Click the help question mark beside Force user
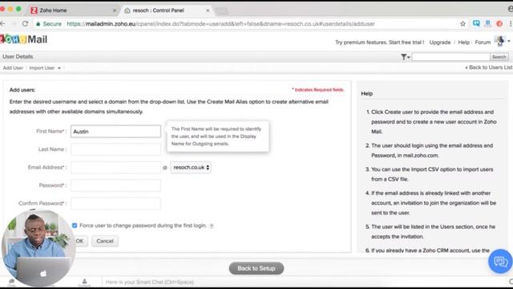513x289 pixels. (212, 226)
